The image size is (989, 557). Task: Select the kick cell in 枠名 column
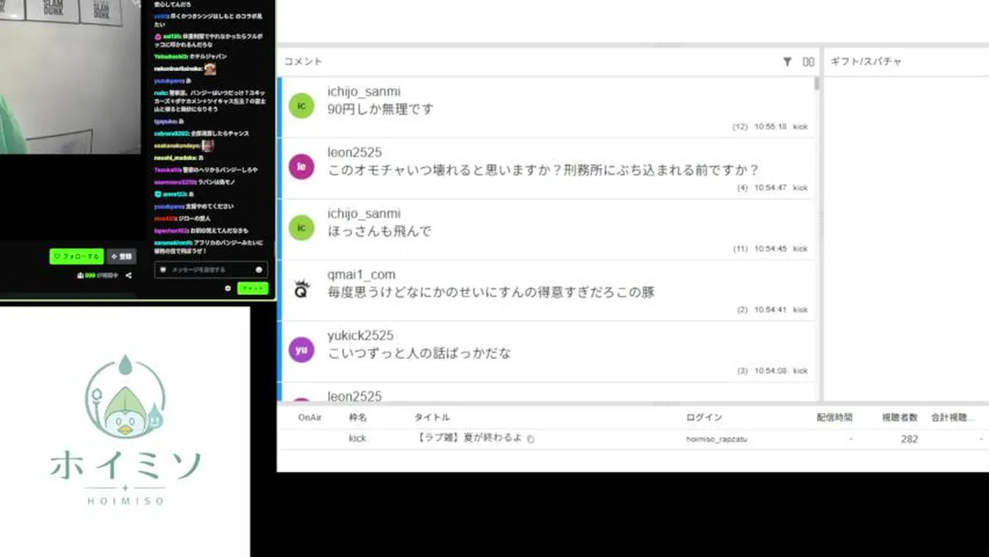click(358, 439)
